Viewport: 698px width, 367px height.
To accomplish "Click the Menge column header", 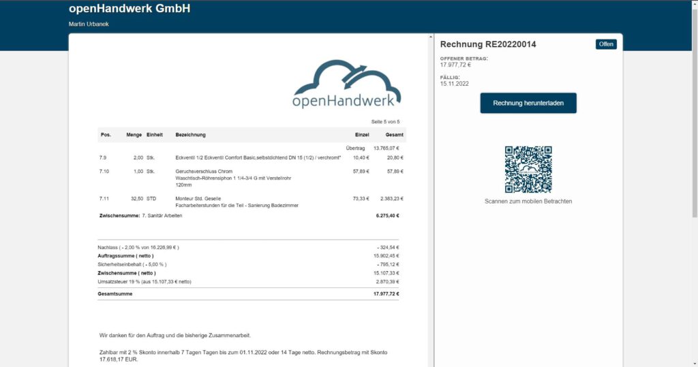I will coord(134,135).
